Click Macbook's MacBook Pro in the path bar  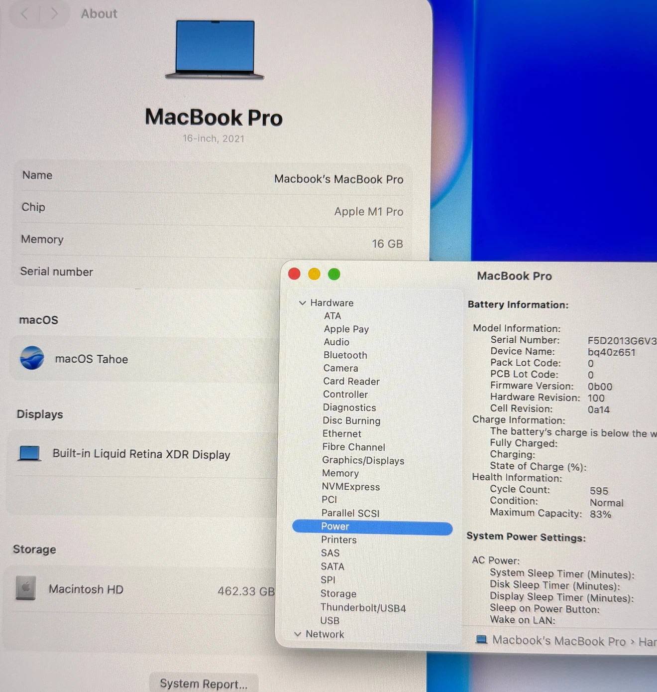tap(559, 641)
